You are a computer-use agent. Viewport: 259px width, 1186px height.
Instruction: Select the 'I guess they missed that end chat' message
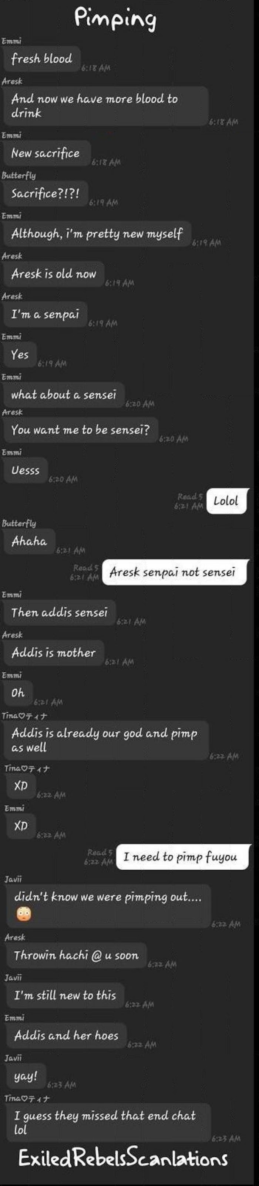[x=108, y=1123]
